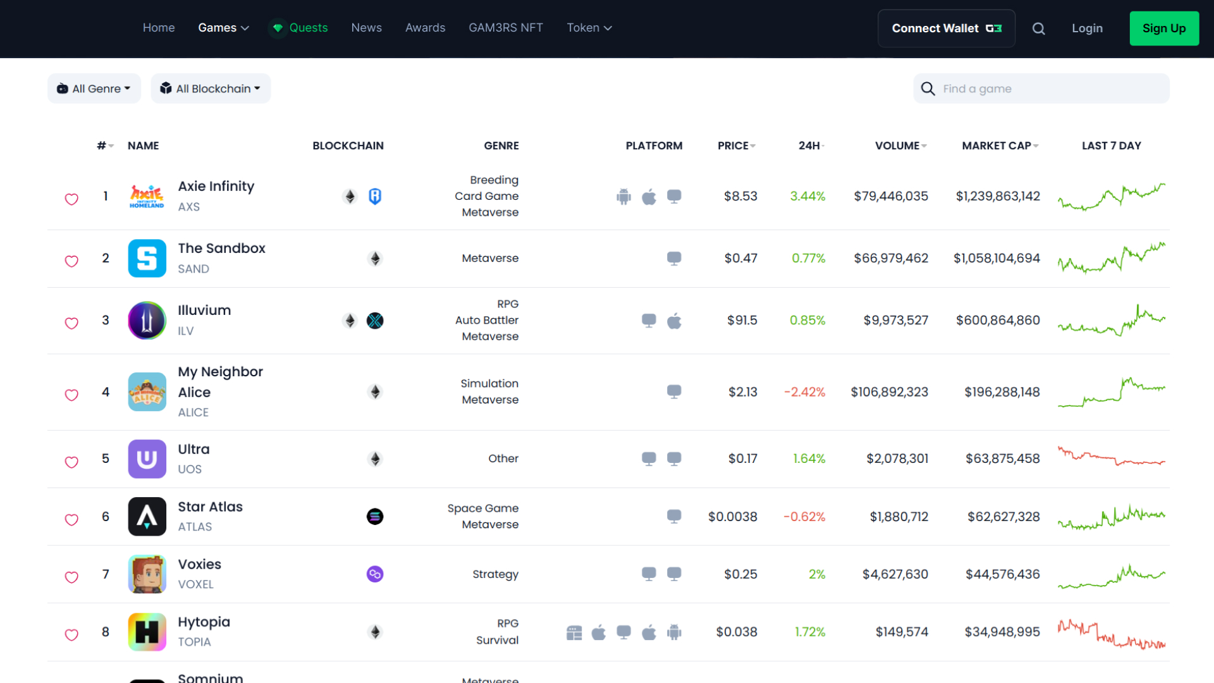Go to the Home page
This screenshot has height=683, width=1214.
[x=159, y=28]
